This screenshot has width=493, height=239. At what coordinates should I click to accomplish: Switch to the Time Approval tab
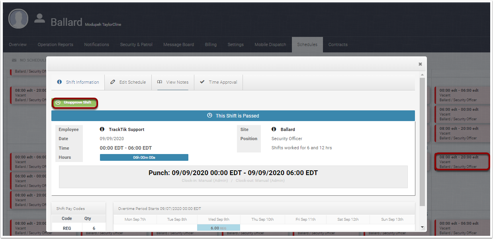click(219, 82)
